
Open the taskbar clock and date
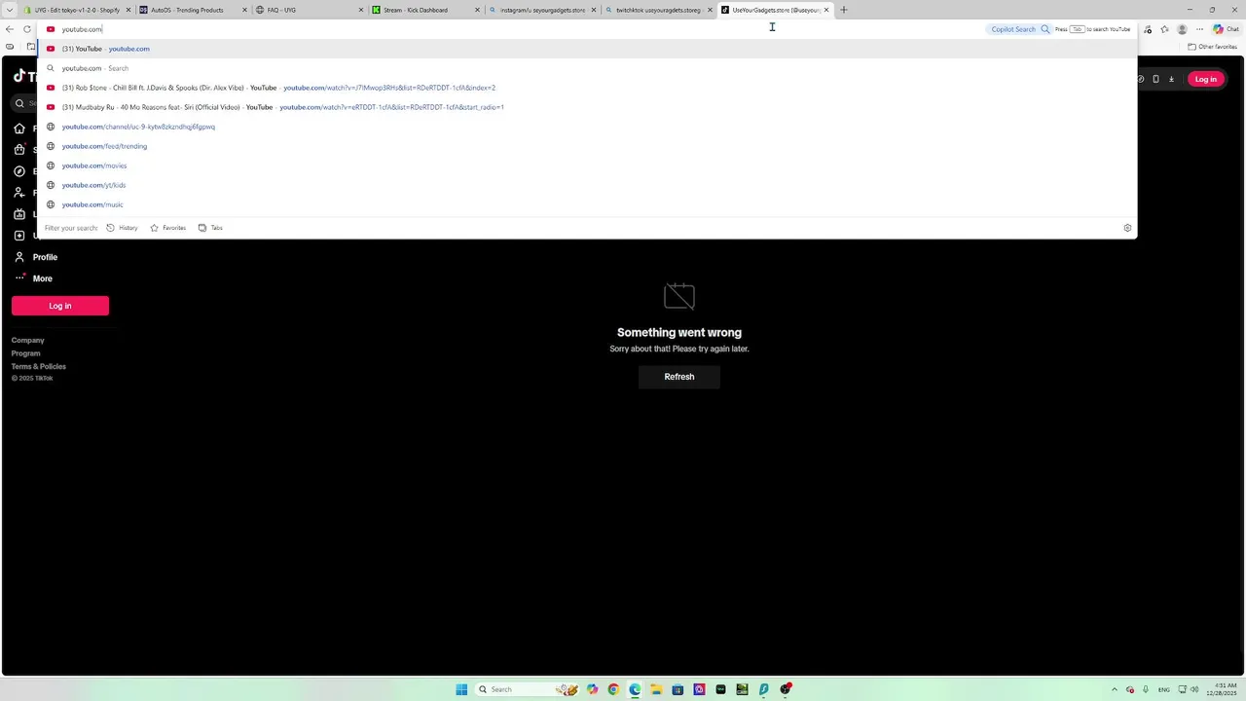click(x=1221, y=689)
